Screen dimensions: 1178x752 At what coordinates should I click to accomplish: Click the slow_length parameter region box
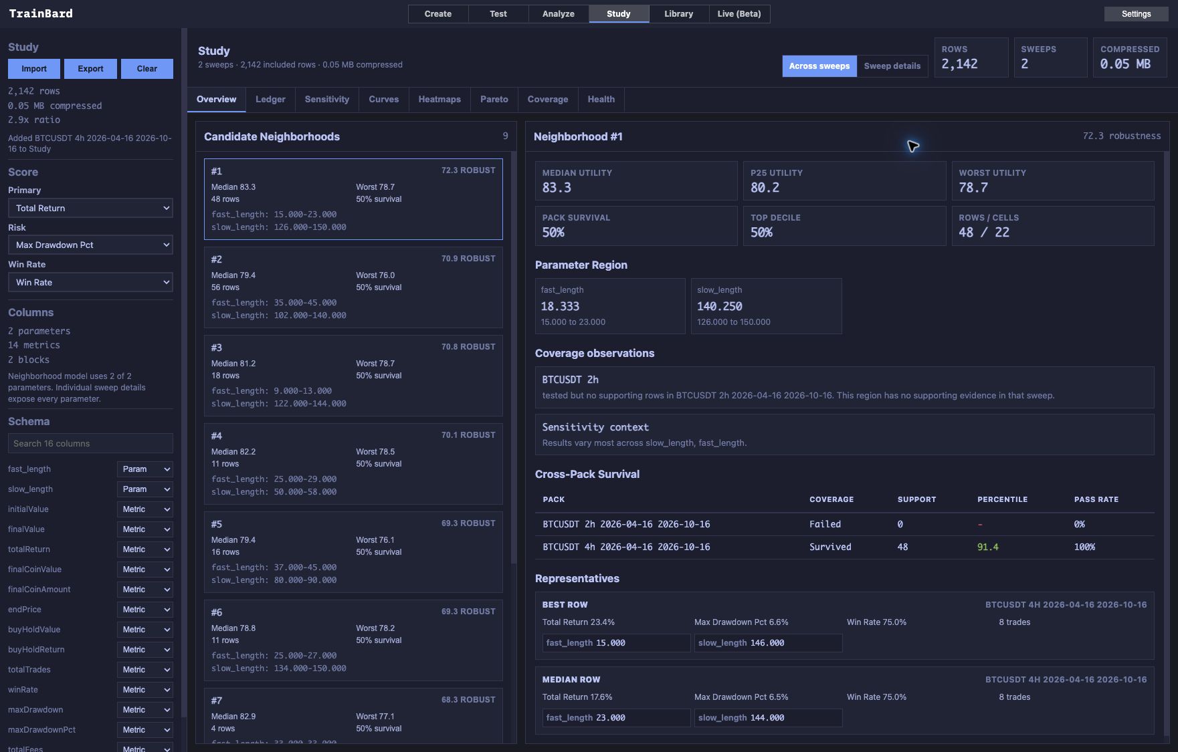point(767,306)
